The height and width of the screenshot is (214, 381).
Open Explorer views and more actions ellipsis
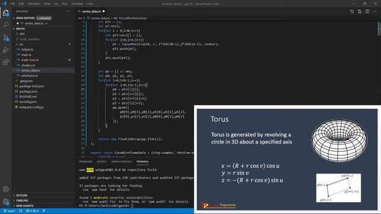click(x=68, y=11)
